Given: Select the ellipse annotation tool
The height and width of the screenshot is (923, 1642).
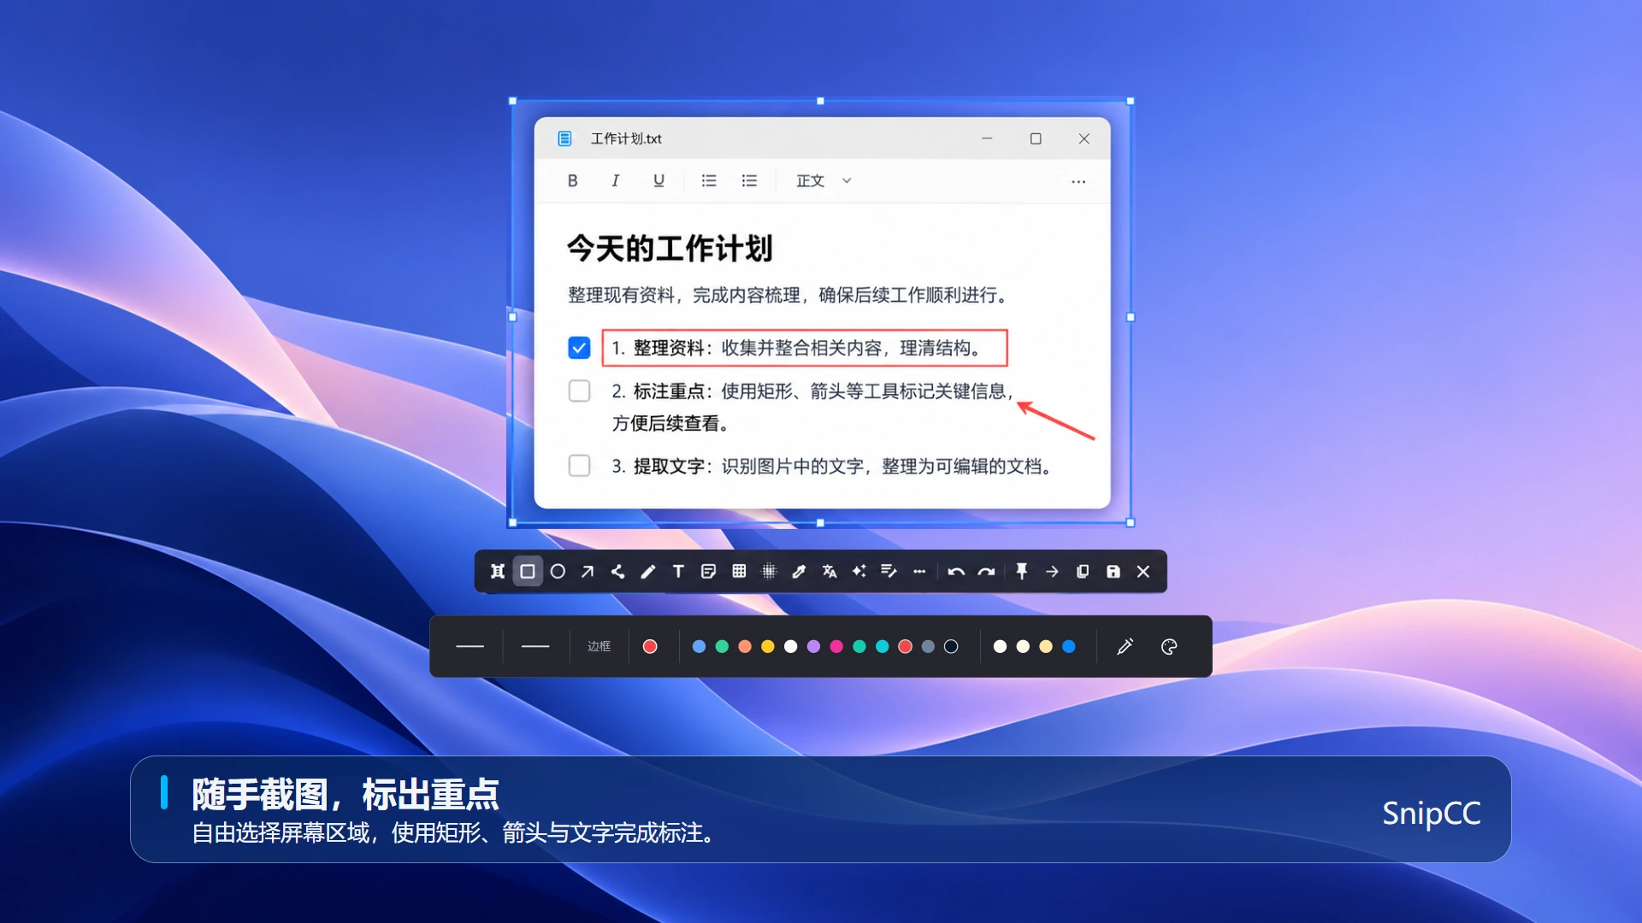Looking at the screenshot, I should [558, 572].
